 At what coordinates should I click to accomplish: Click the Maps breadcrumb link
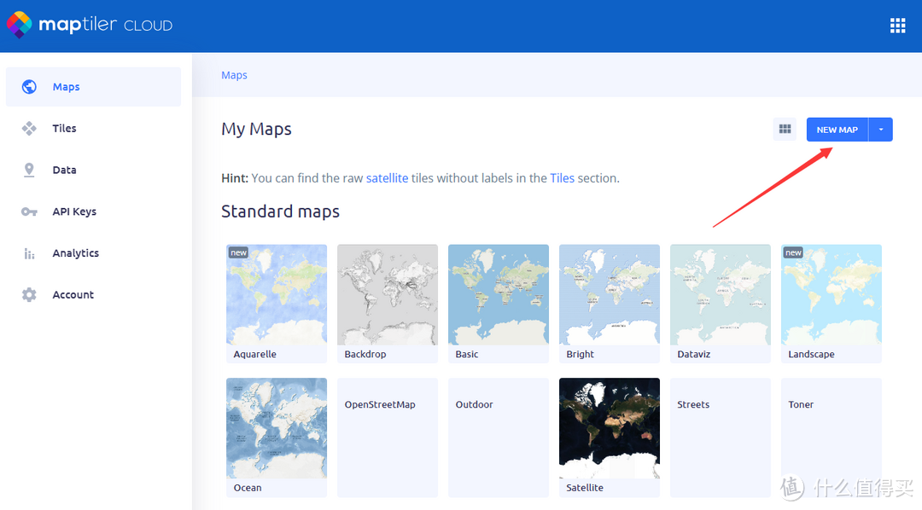[234, 75]
